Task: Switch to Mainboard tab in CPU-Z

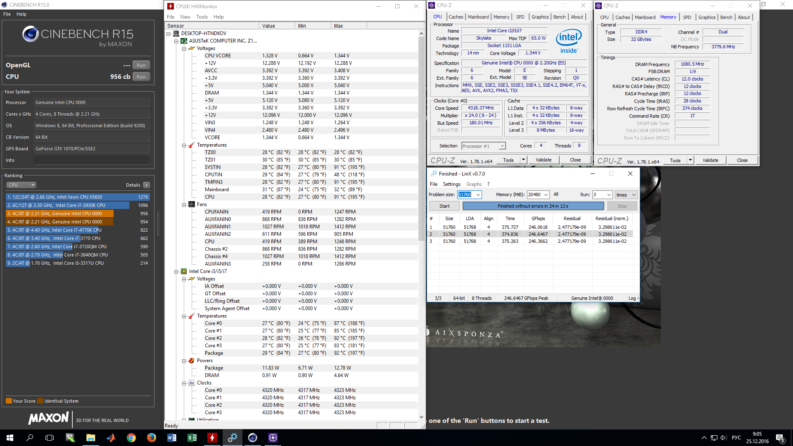Action: pyautogui.click(x=478, y=17)
